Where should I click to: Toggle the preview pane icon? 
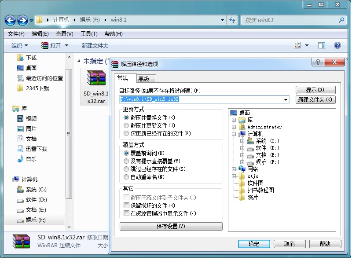click(322, 45)
